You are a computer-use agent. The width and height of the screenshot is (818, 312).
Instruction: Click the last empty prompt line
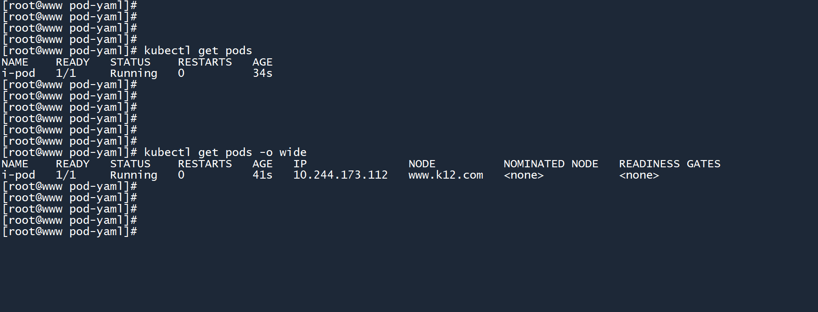[x=70, y=232]
